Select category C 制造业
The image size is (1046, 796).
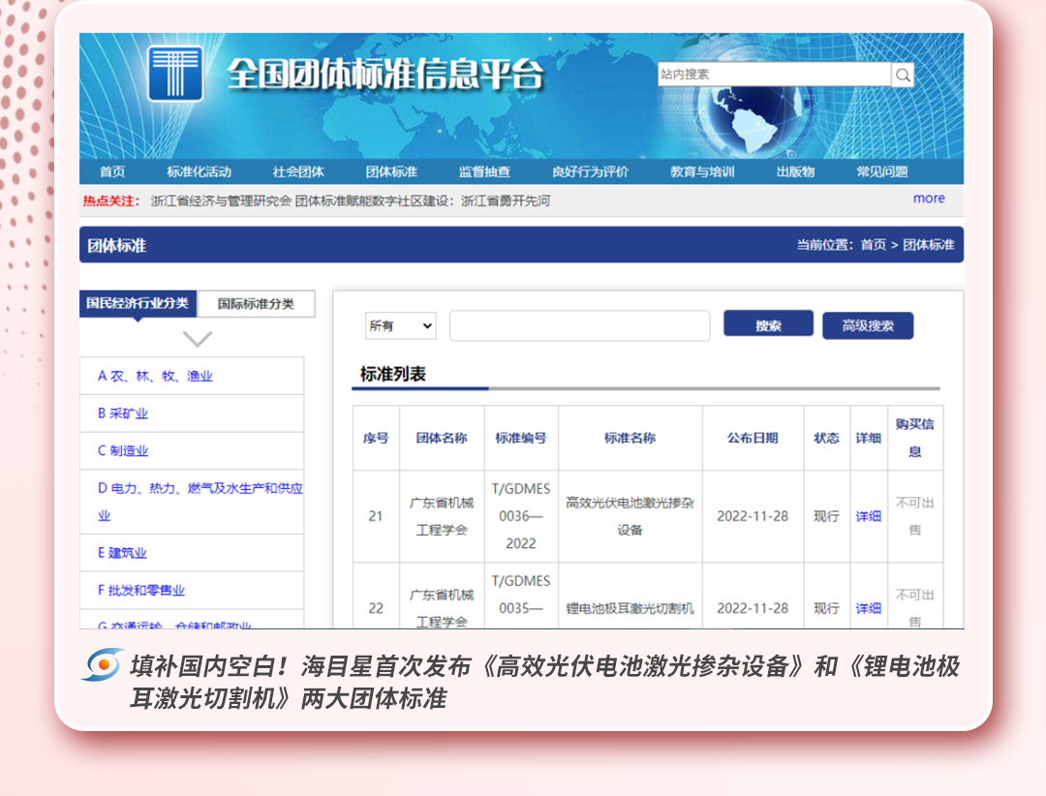[x=123, y=451]
